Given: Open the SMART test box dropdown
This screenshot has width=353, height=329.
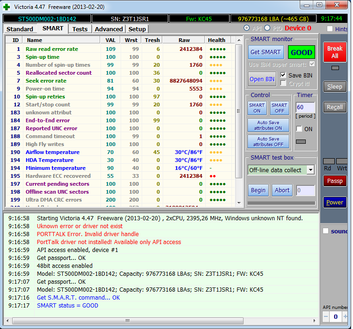Looking at the screenshot, I should point(310,170).
